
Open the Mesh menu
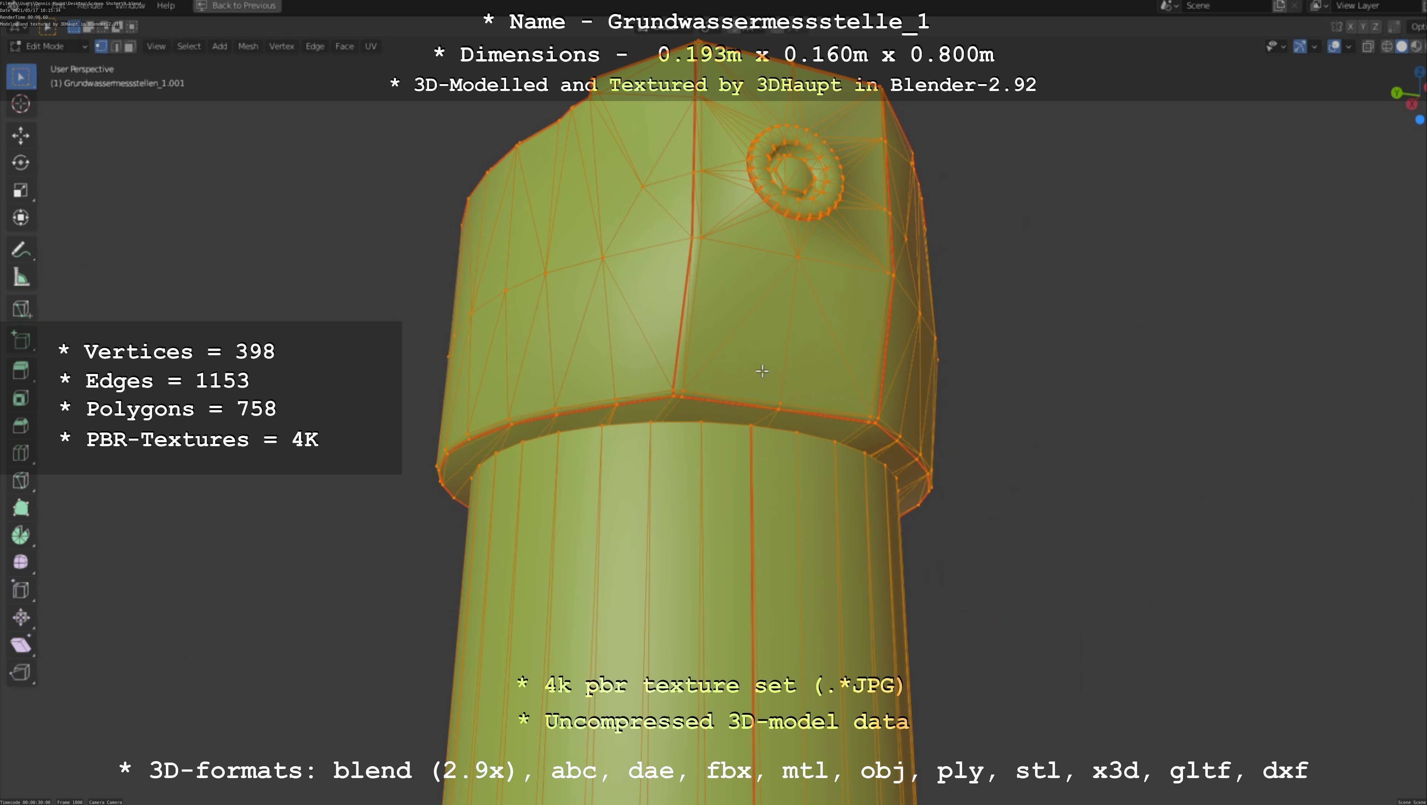pos(248,46)
